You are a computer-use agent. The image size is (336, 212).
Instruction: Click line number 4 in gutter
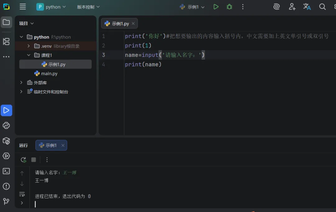coord(104,64)
